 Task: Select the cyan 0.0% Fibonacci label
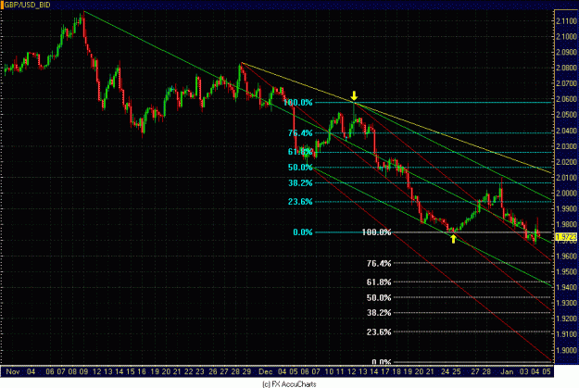click(303, 232)
